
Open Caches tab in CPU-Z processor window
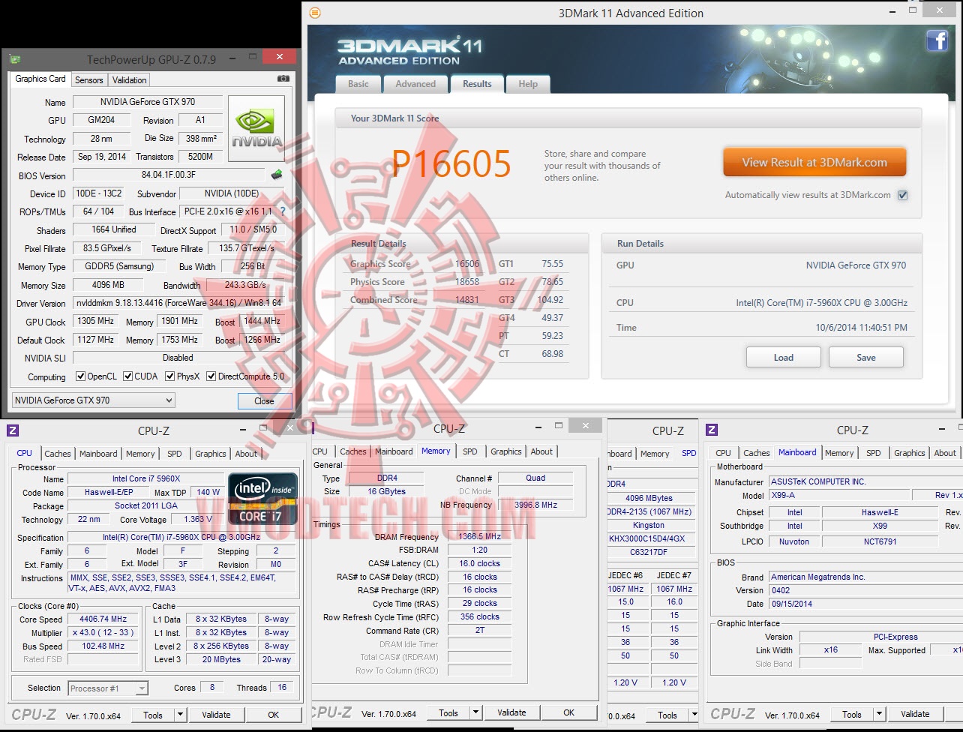(58, 454)
